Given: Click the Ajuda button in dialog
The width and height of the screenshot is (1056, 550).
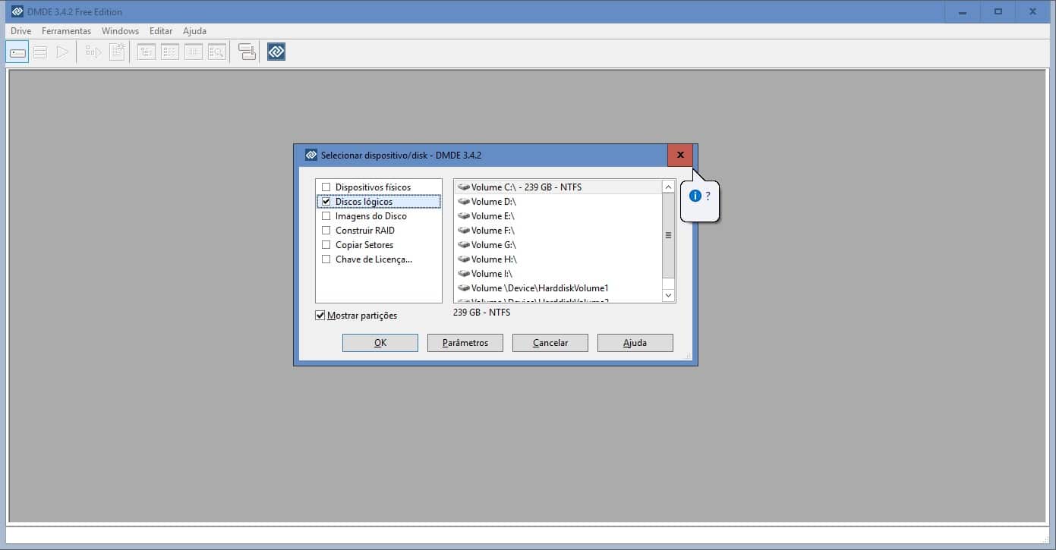Looking at the screenshot, I should 635,343.
